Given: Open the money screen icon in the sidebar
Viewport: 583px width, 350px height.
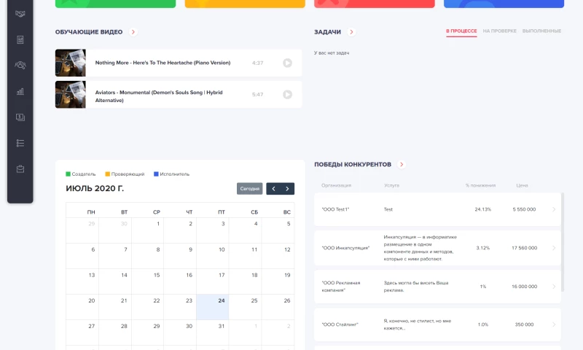Looking at the screenshot, I should [x=20, y=117].
